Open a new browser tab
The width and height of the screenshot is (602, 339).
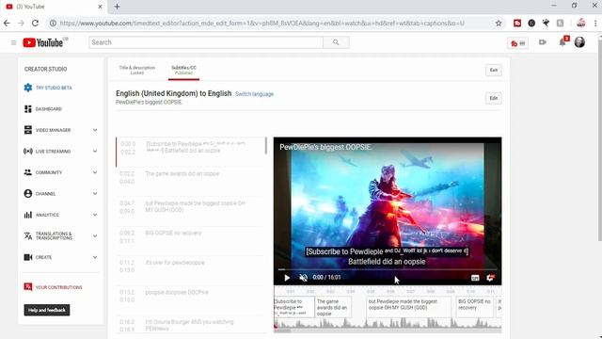(x=117, y=7)
